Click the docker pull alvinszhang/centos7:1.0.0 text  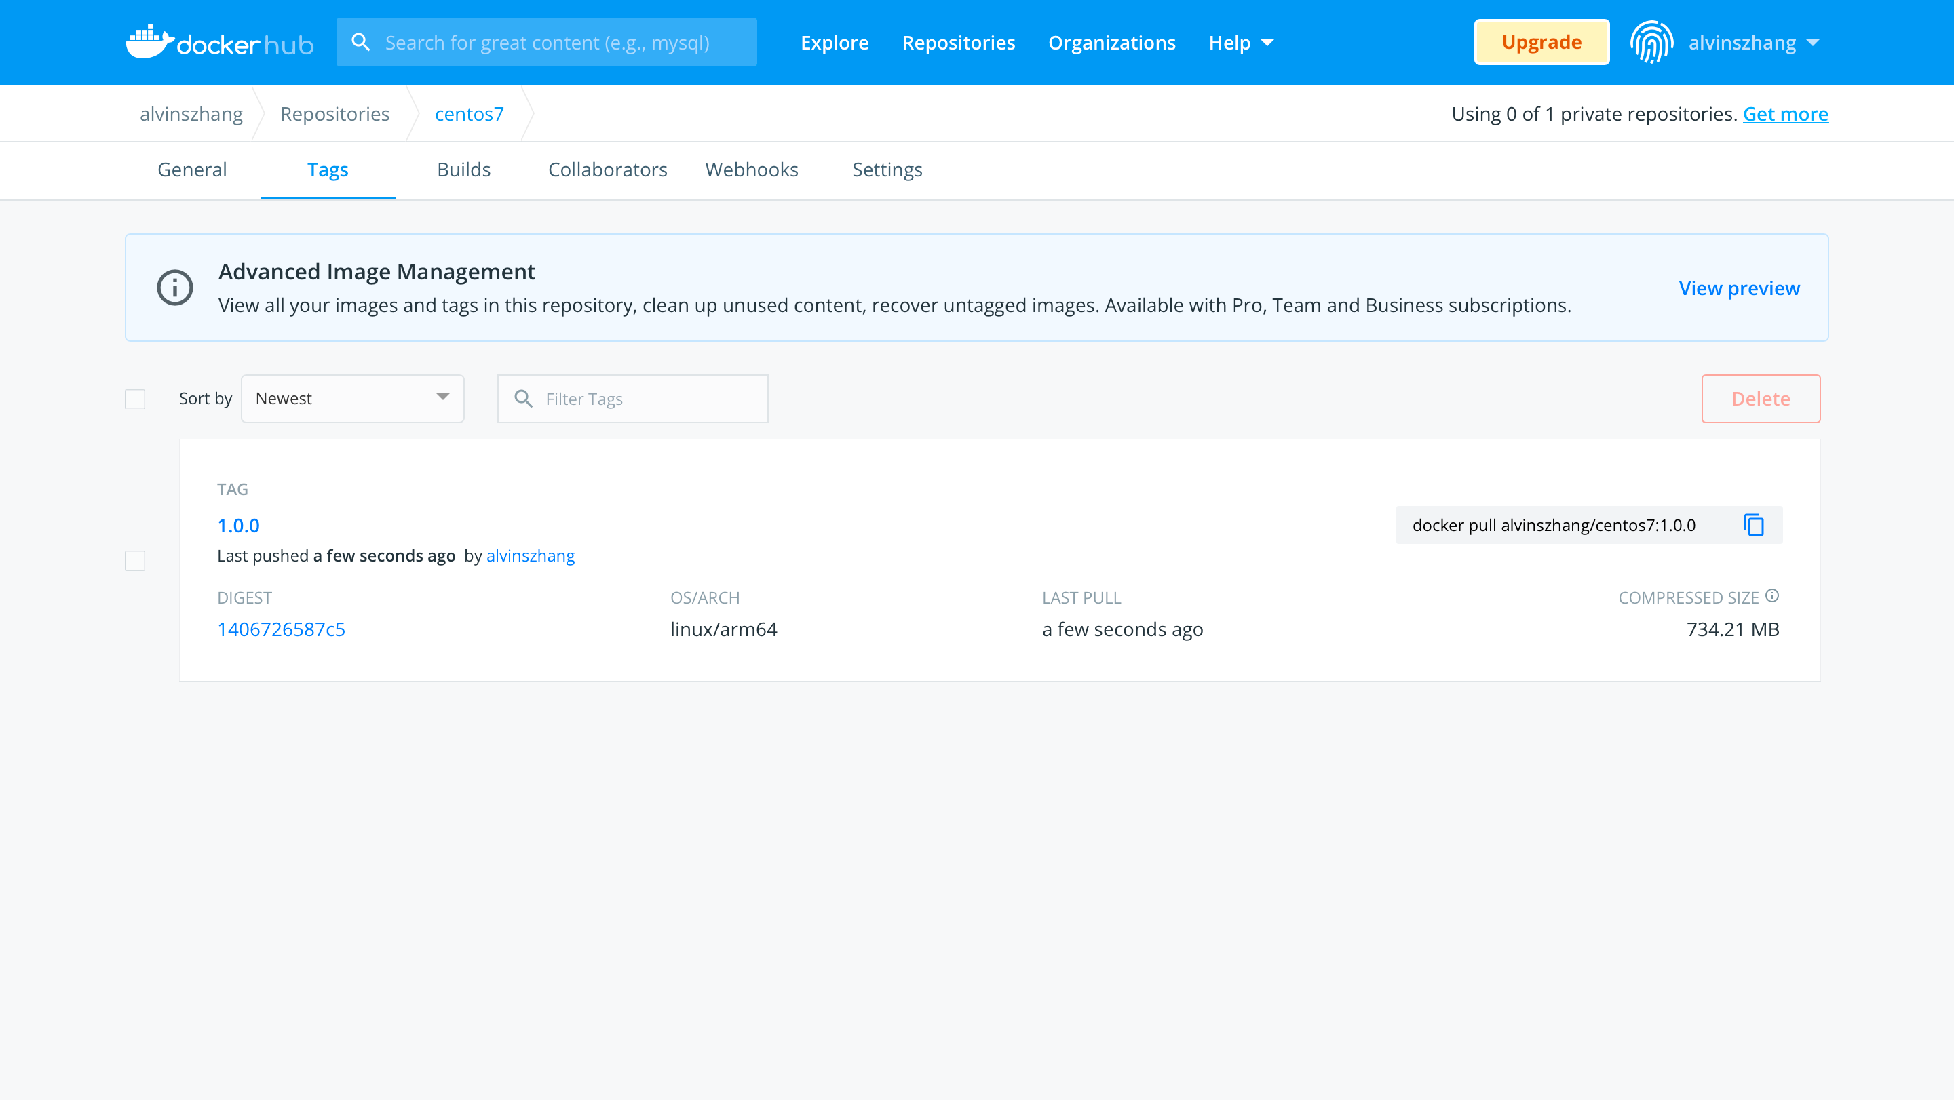(1554, 526)
